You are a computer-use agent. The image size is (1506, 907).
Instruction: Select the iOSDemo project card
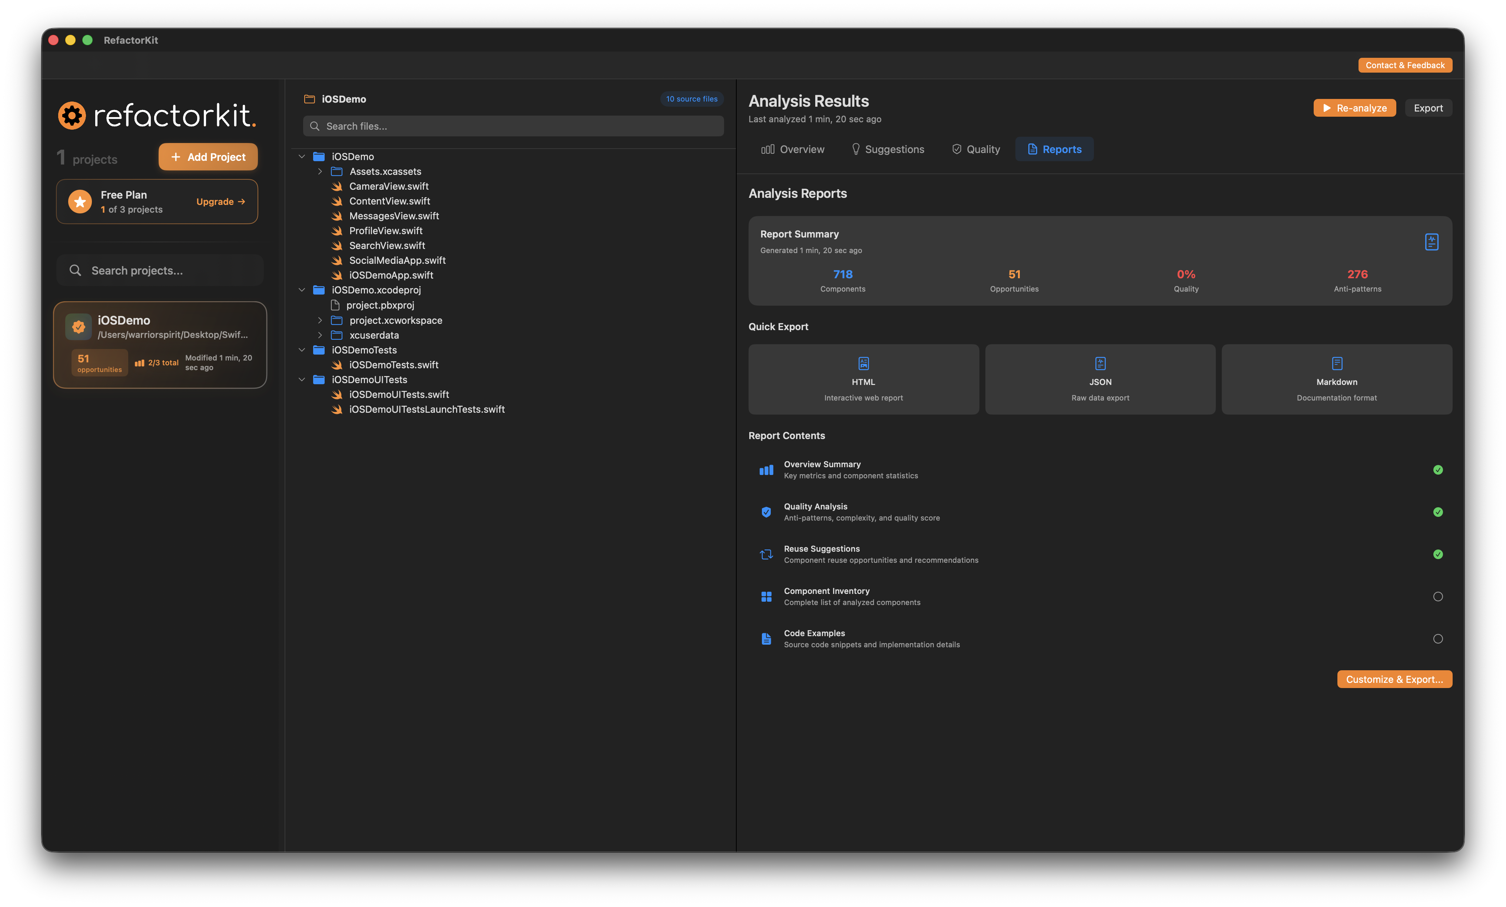(x=160, y=345)
